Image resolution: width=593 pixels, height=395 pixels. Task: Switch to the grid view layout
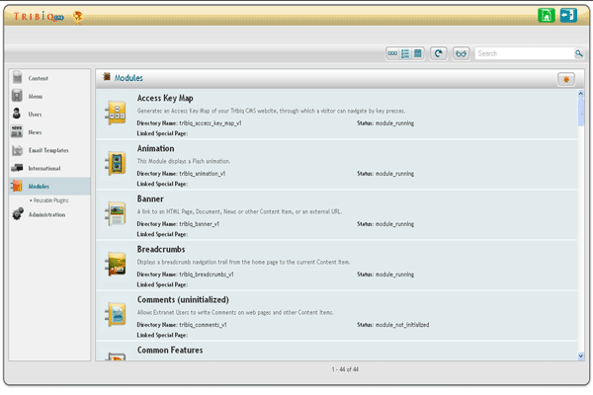tap(417, 53)
